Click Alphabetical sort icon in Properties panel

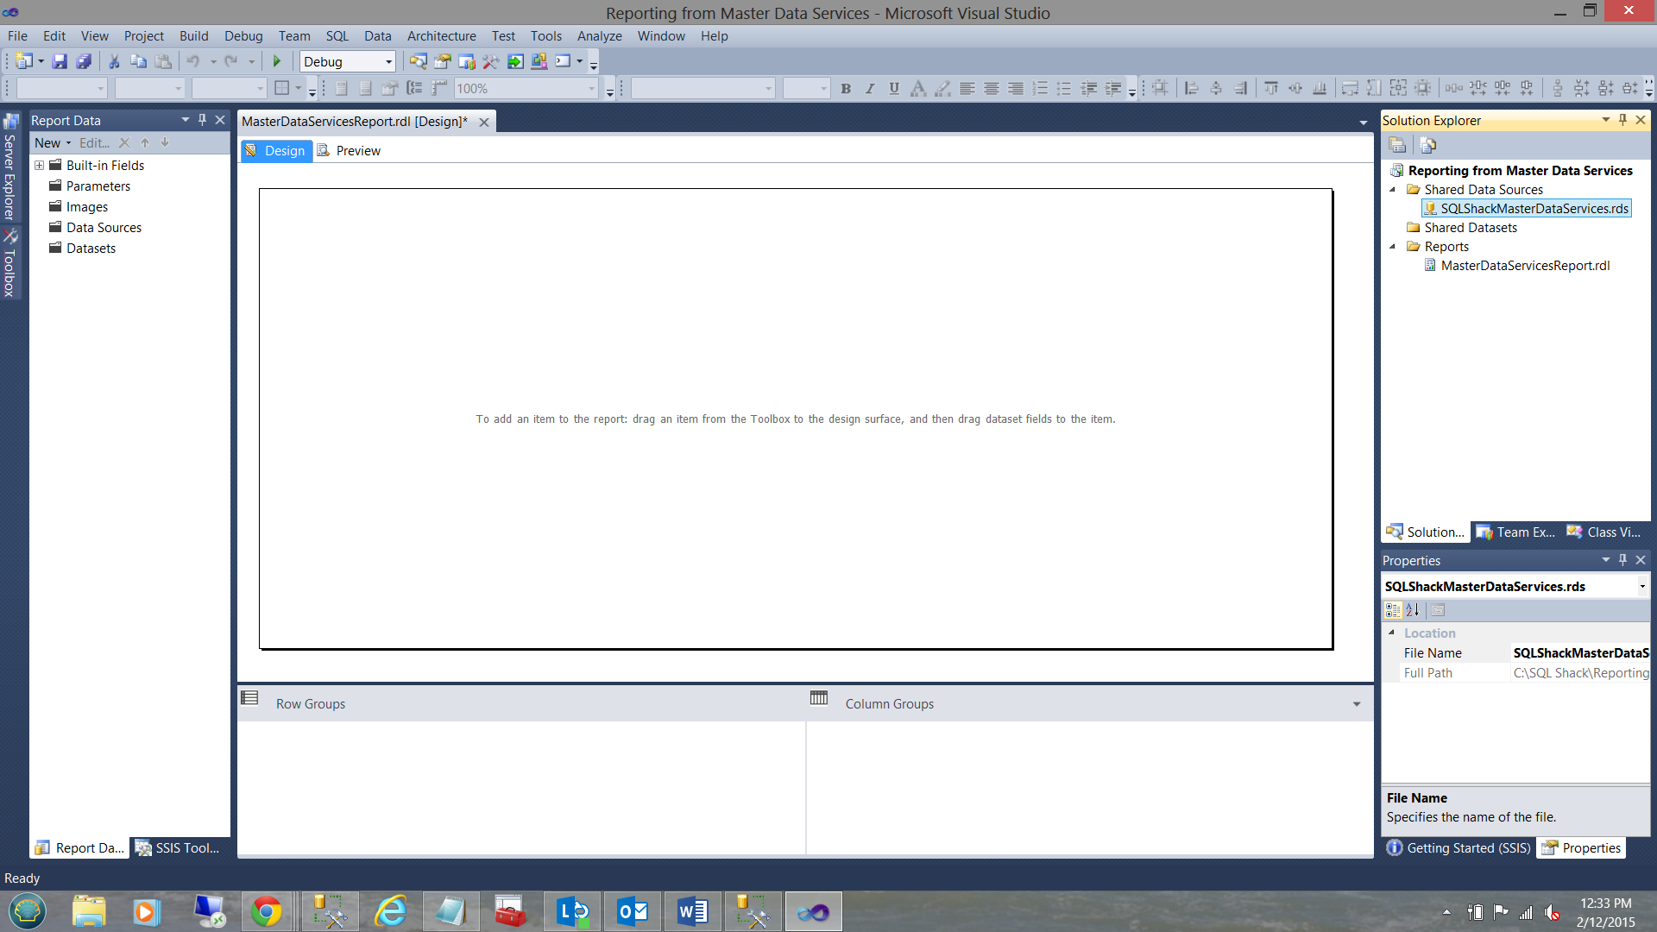1413,610
